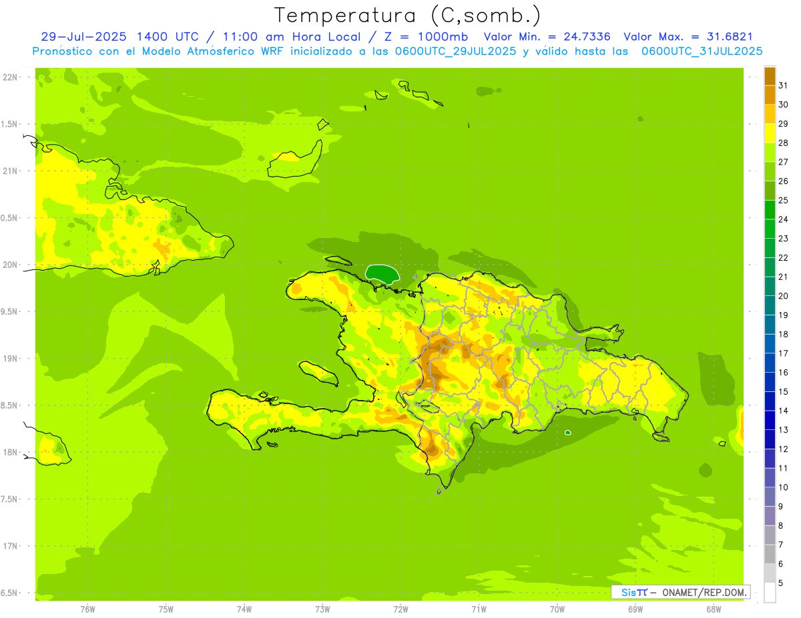
Task: Click the longitude label "69W"
Action: [635, 609]
